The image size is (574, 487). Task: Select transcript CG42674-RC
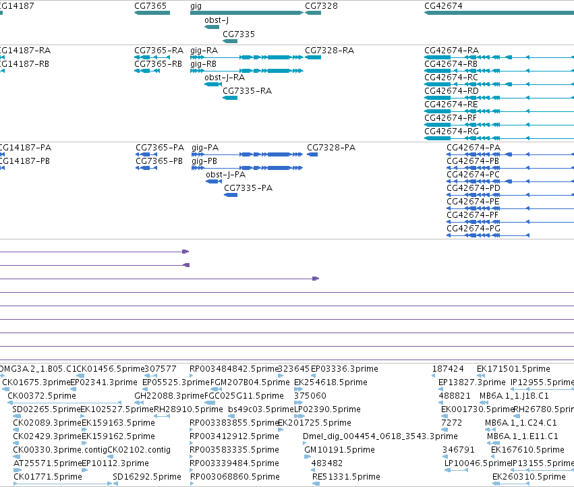(499, 84)
